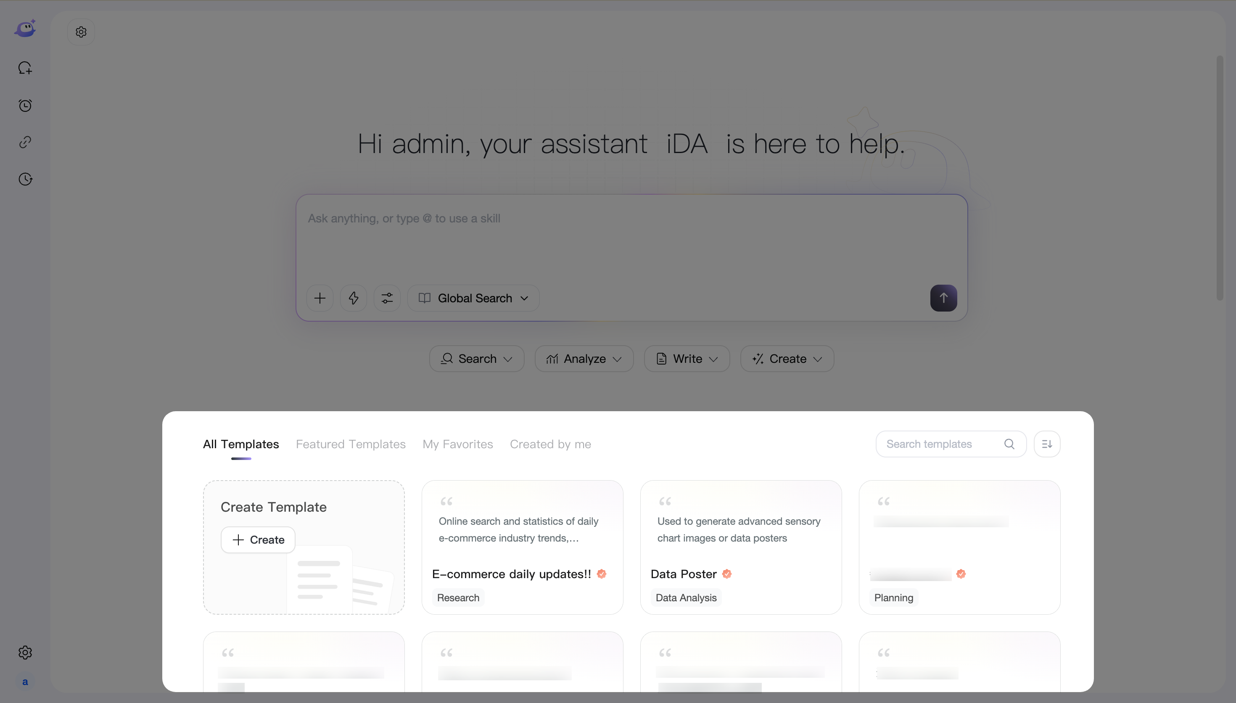Open the template card tagged Planning

(x=960, y=547)
